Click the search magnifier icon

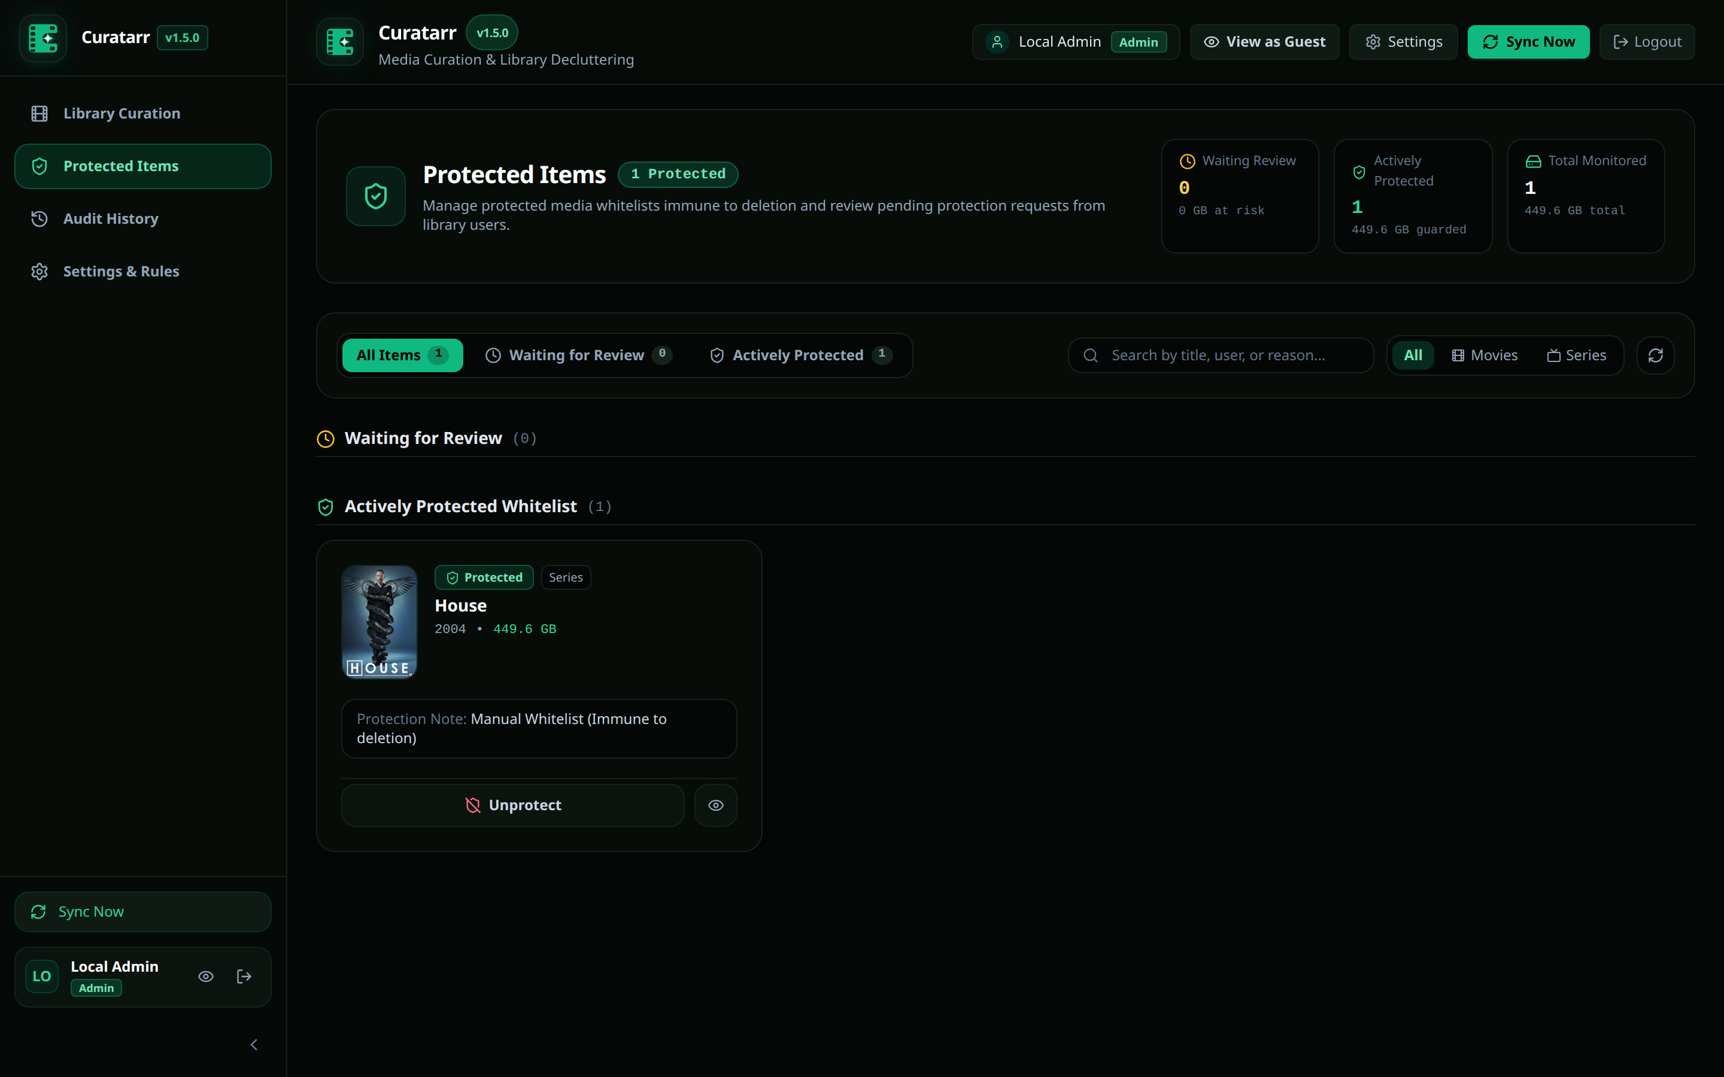point(1091,355)
